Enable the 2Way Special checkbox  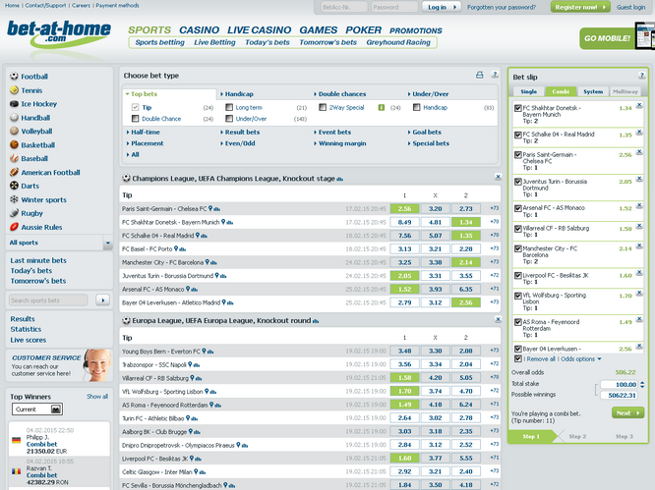[x=323, y=107]
